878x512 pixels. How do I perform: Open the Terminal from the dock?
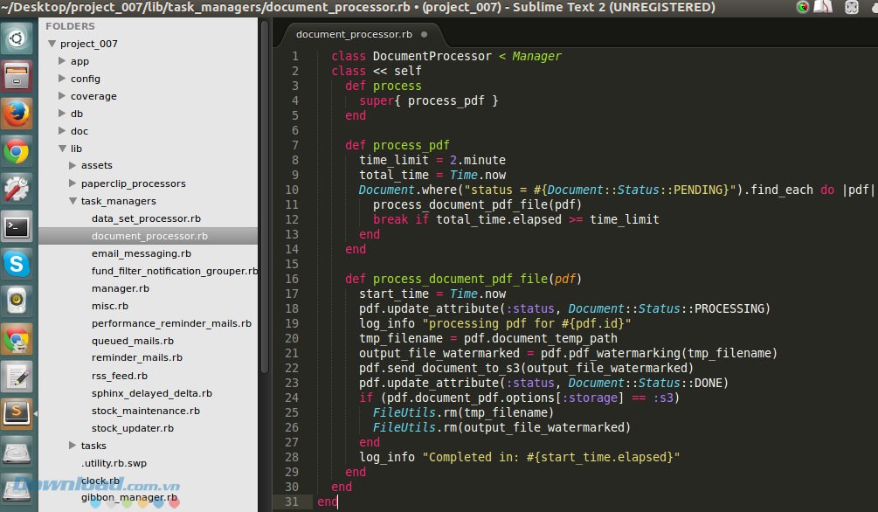tap(17, 225)
